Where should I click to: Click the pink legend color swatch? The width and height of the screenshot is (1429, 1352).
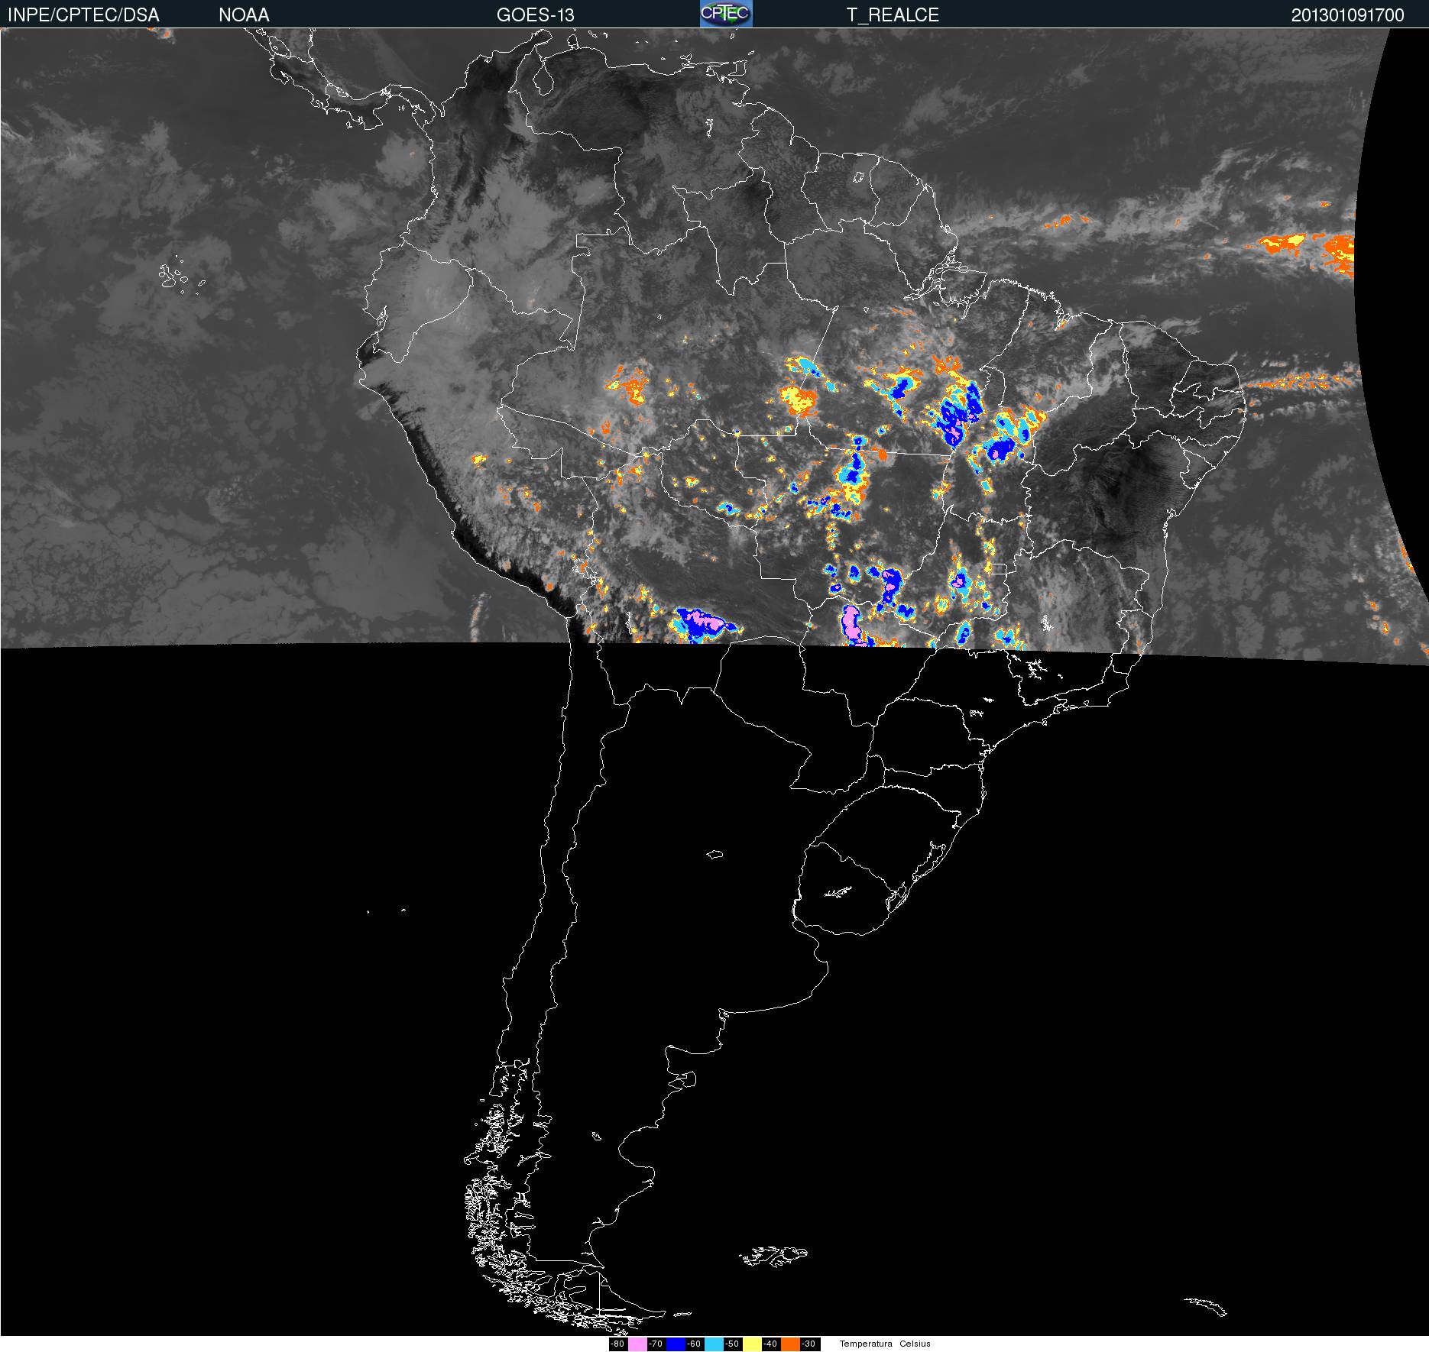point(637,1344)
